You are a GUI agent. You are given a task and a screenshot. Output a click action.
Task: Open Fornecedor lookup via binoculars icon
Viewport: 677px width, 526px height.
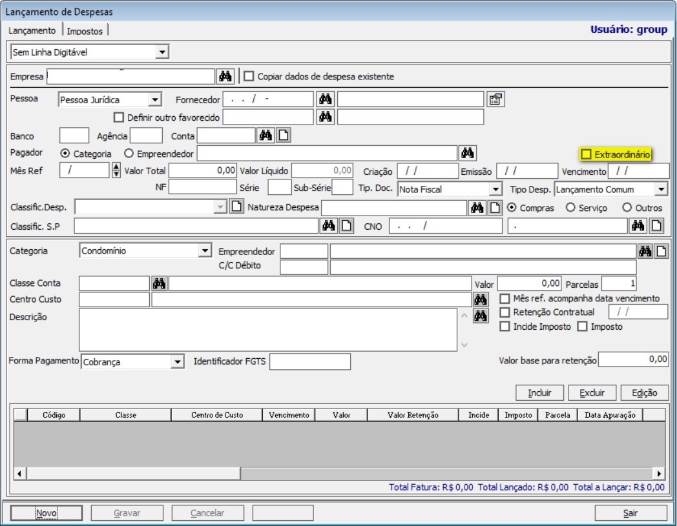325,99
